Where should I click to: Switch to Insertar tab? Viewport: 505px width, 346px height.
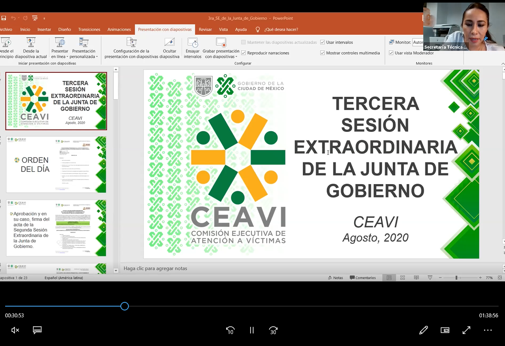pyautogui.click(x=44, y=29)
